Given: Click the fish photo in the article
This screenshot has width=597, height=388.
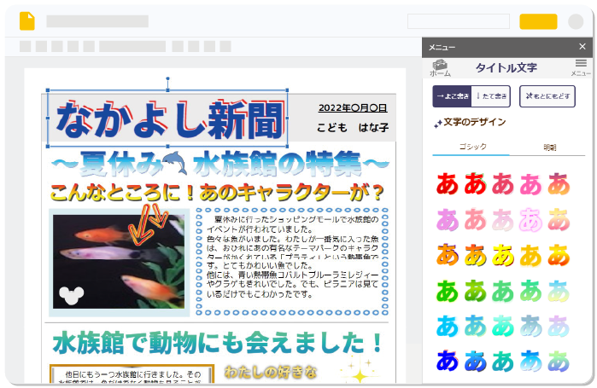Looking at the screenshot, I should pyautogui.click(x=118, y=261).
